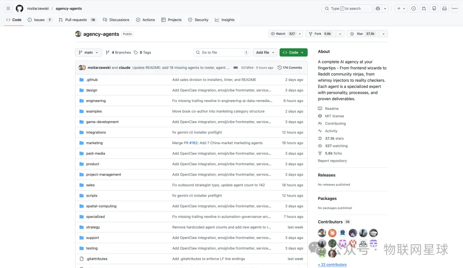463x268 pixels.
Task: Click the commit history clock icon
Action: point(280,68)
